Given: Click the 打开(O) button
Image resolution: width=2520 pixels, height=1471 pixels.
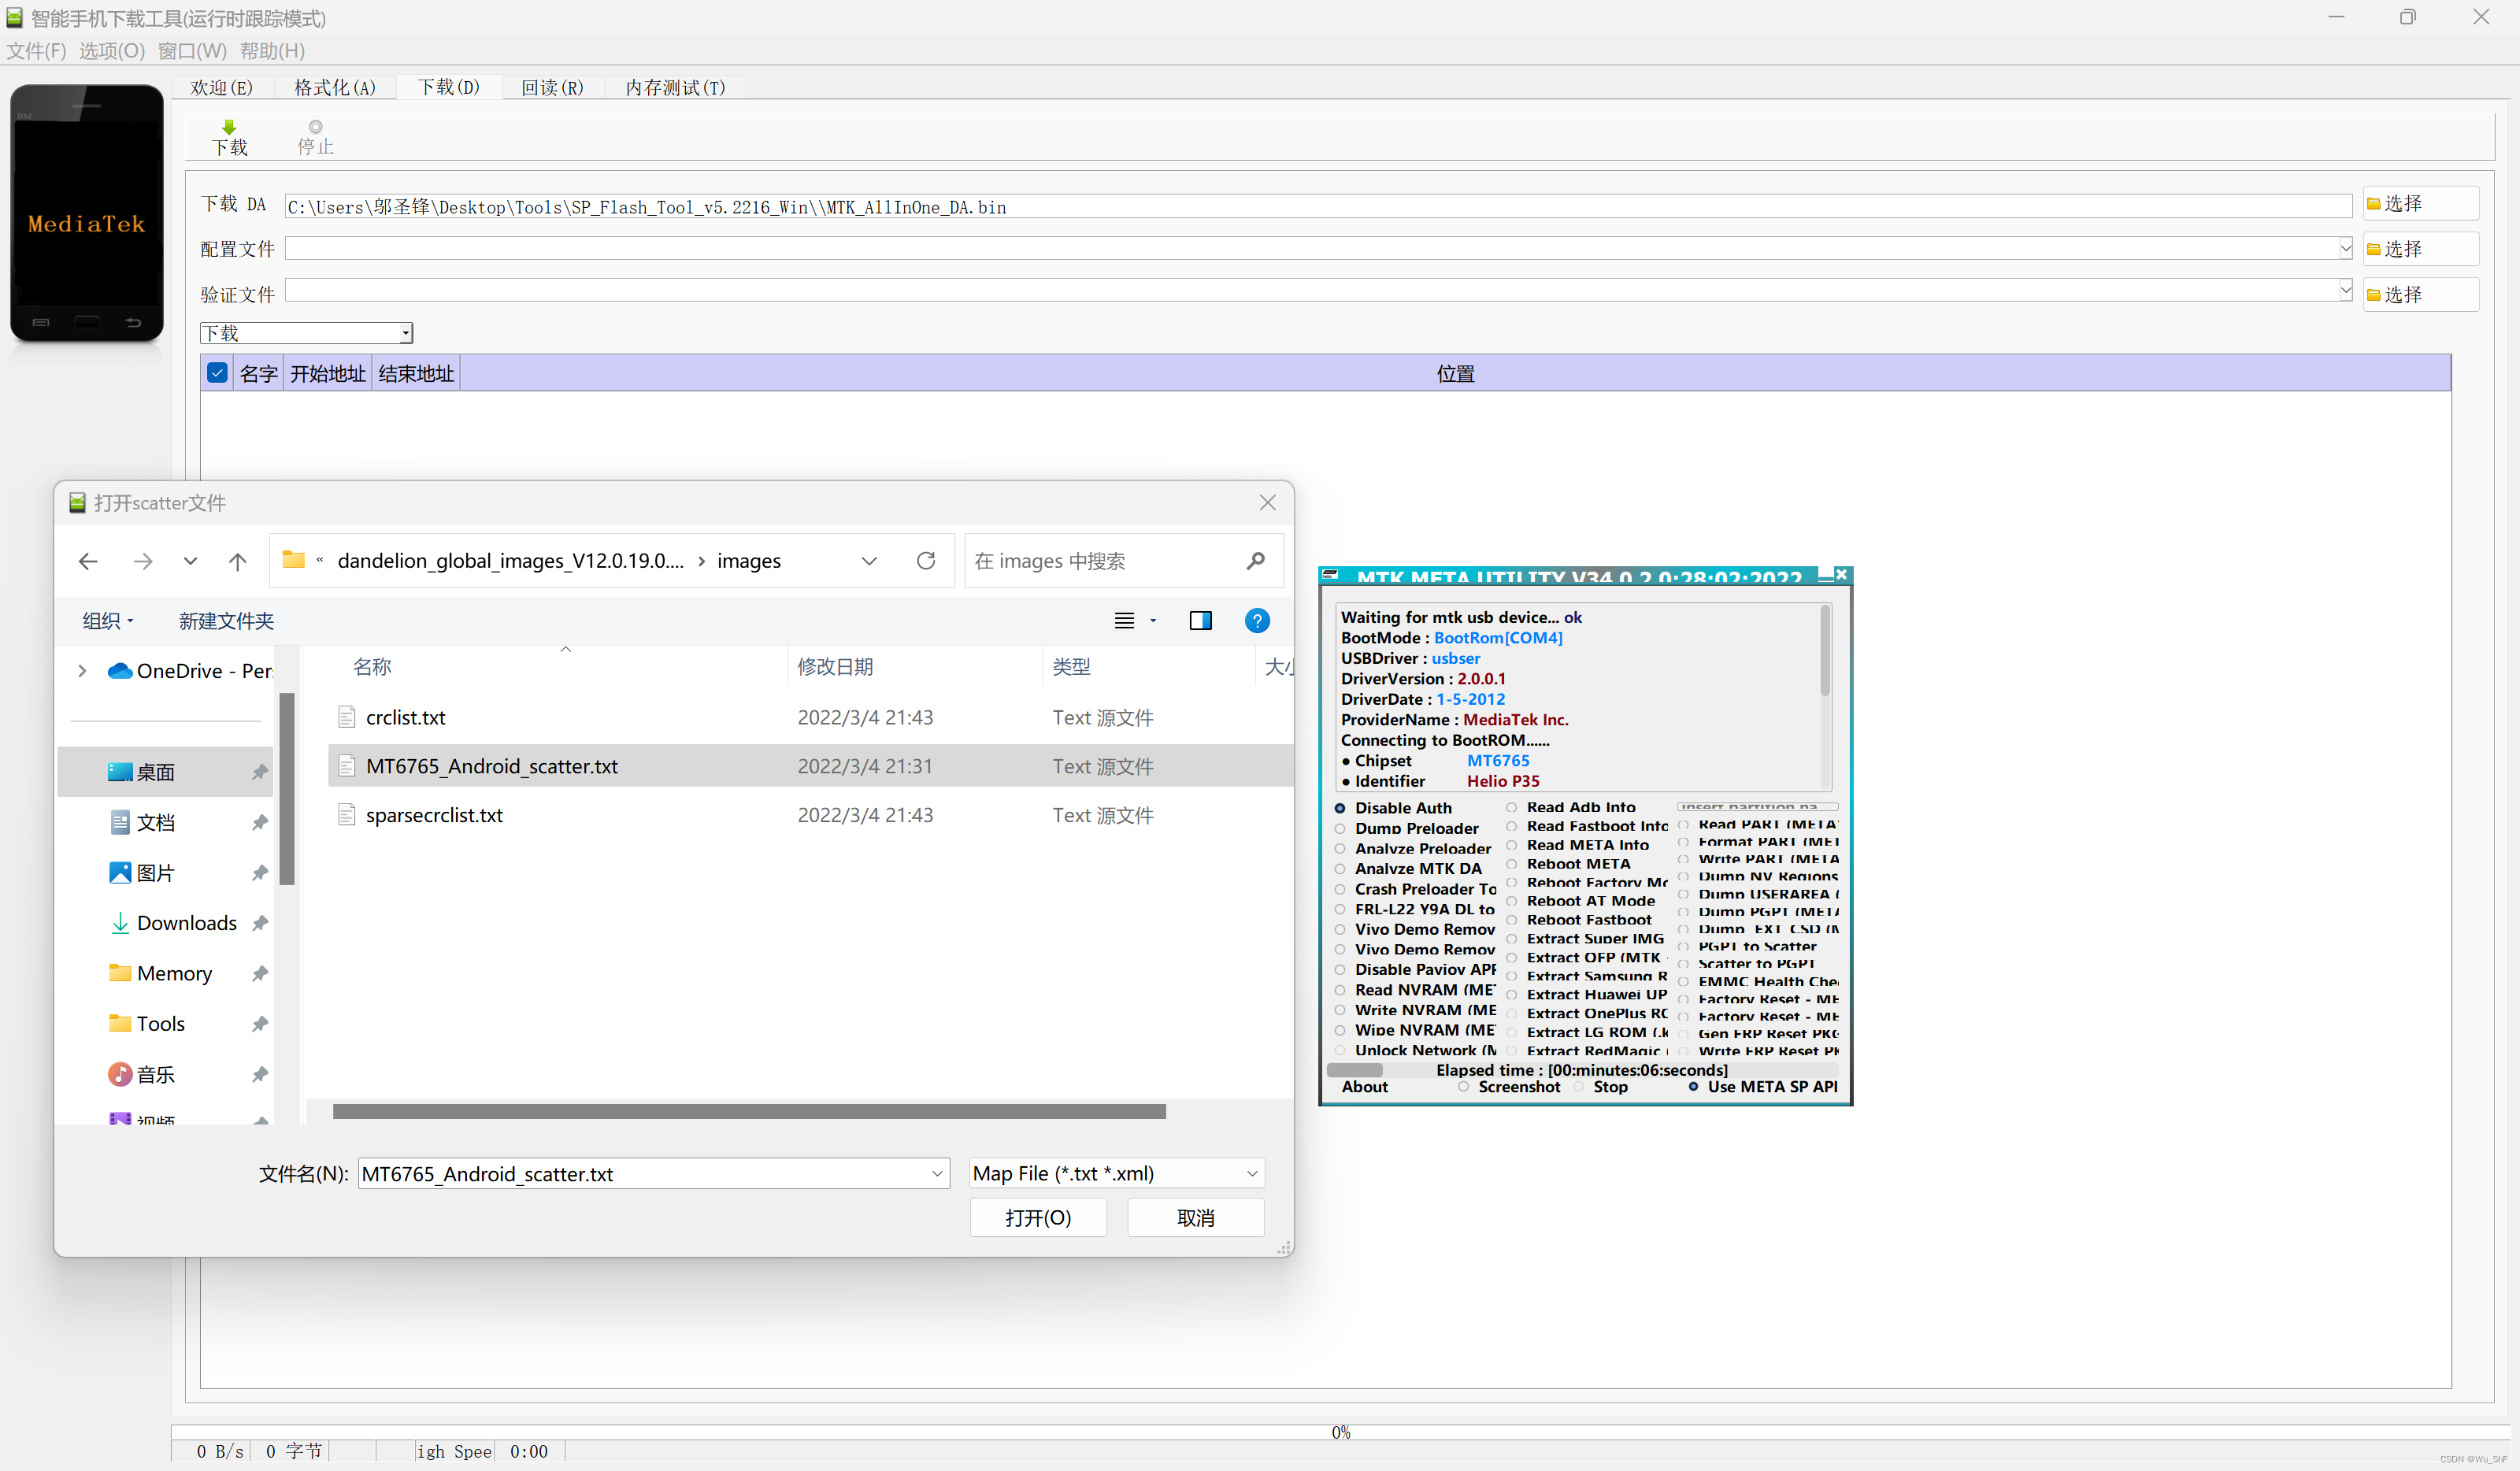Looking at the screenshot, I should point(1038,1218).
